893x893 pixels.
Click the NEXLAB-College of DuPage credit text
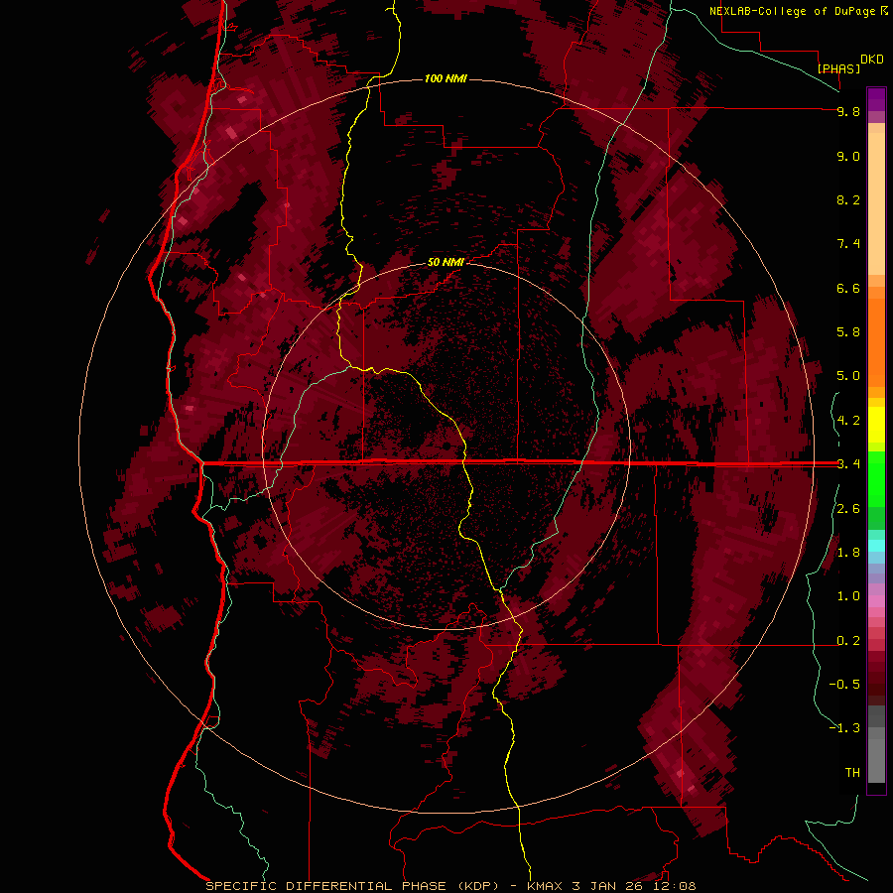point(792,11)
